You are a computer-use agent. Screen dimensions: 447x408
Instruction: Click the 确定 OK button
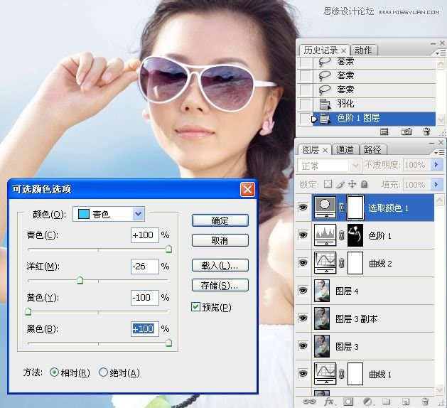[x=220, y=221]
